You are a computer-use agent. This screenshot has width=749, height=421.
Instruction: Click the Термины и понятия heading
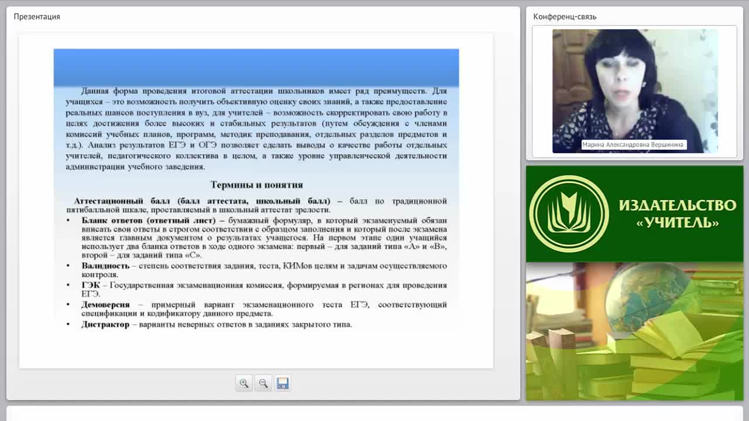[x=256, y=185]
